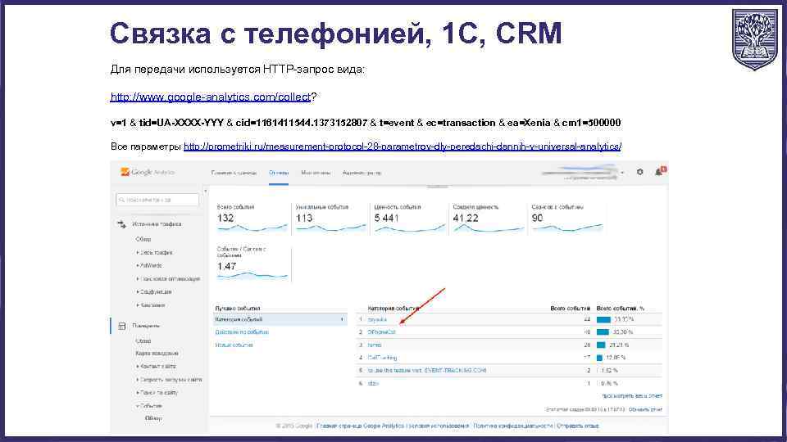Select Категория событий in Лучшие события
The image size is (787, 442).
pyautogui.click(x=280, y=319)
